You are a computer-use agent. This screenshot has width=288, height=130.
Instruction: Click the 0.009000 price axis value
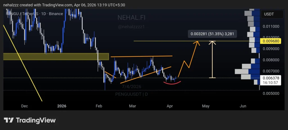coord(271,49)
